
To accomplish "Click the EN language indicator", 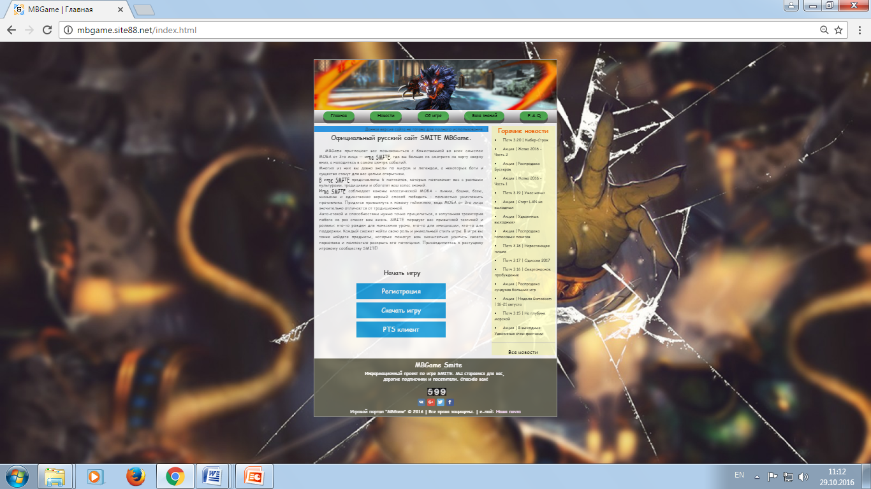I will pyautogui.click(x=739, y=475).
